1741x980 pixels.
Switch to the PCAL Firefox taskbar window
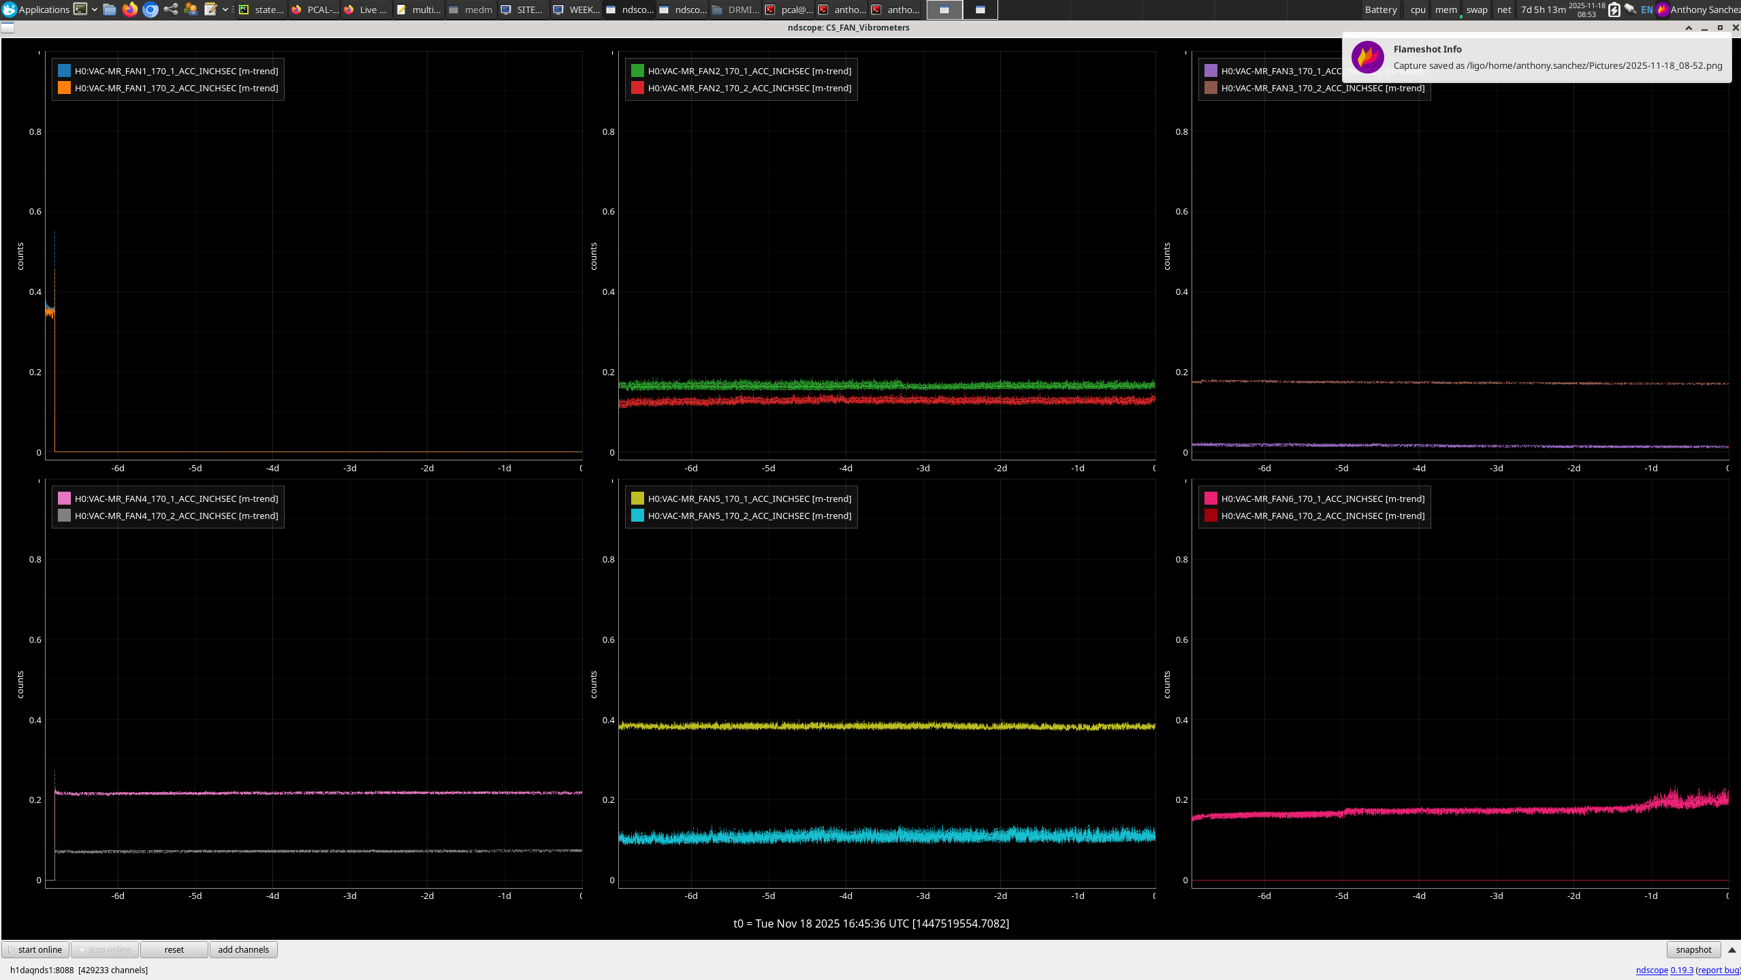tap(314, 10)
